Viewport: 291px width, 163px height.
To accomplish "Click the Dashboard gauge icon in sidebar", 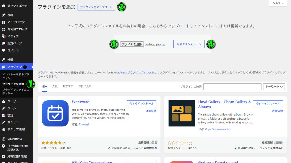I will coord(4,6).
